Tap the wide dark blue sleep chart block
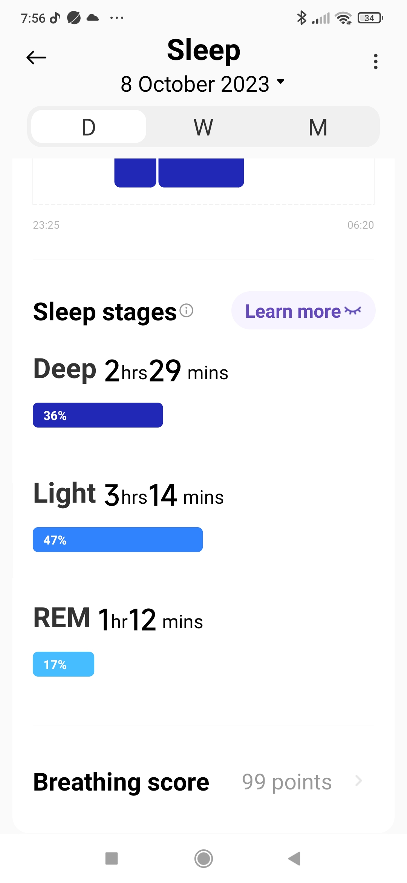407x883 pixels. 201,172
